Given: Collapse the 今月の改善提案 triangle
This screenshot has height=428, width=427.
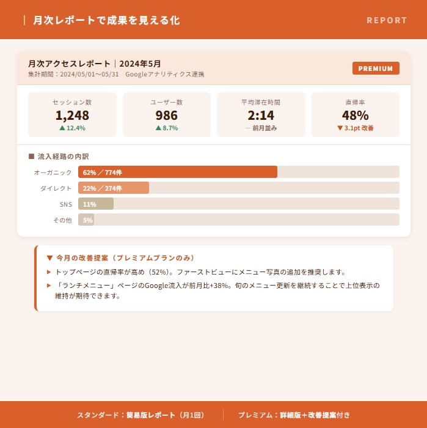Looking at the screenshot, I should pos(49,257).
